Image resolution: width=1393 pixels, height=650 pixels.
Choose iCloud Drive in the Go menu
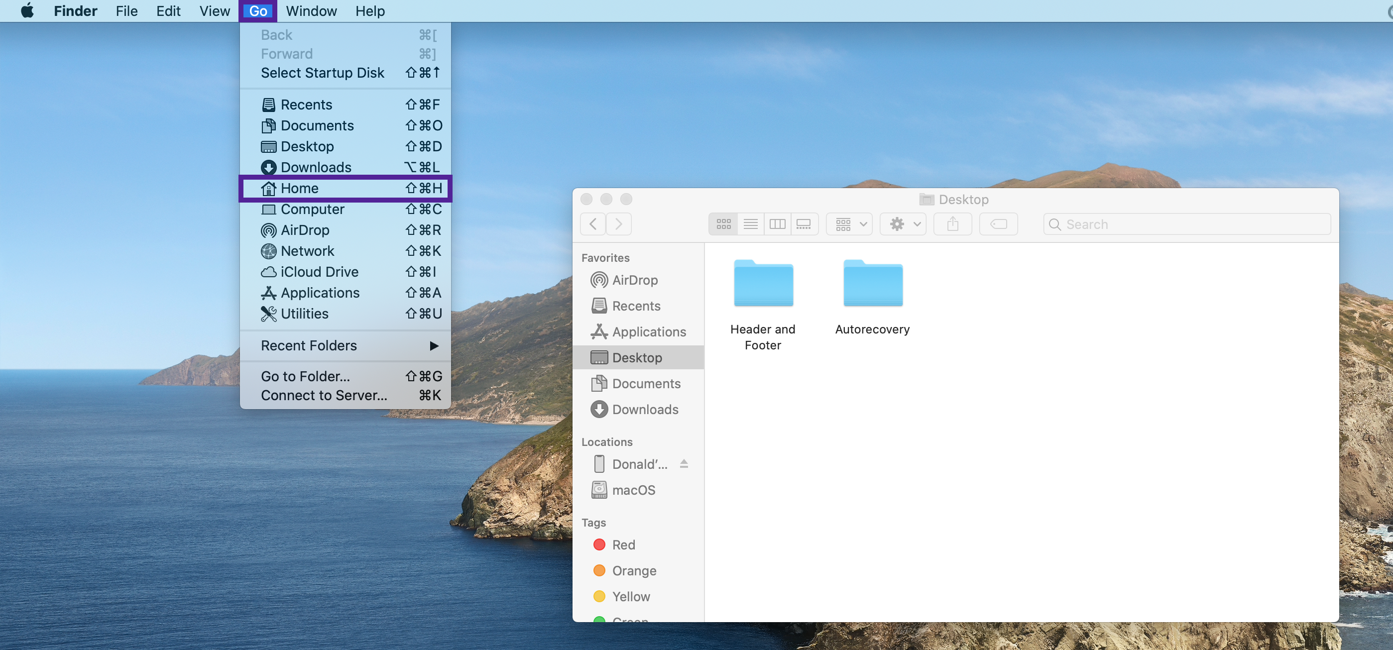345,272
